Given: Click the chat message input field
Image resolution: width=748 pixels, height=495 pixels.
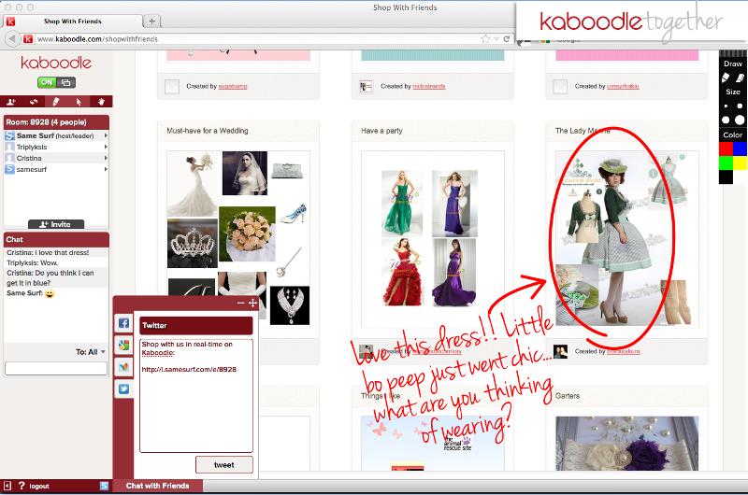Looking at the screenshot, I should click(56, 368).
